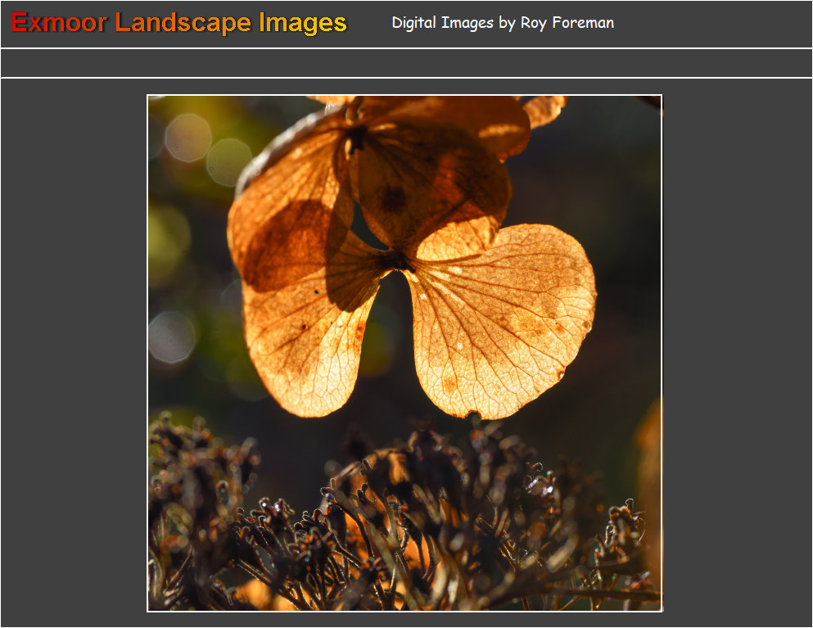Click the dark center where the petals join
This screenshot has width=813, height=628.
click(397, 260)
